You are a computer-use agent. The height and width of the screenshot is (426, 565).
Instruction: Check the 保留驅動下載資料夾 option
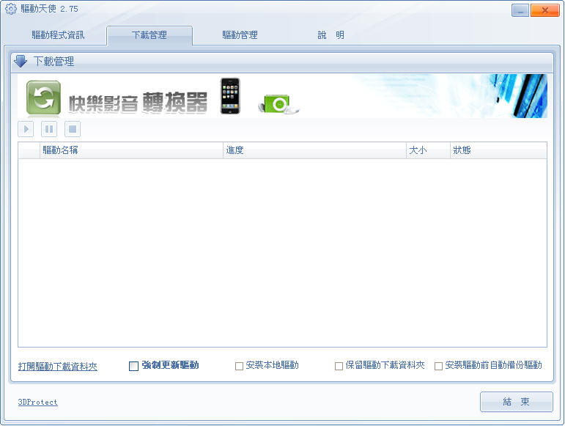coord(339,366)
